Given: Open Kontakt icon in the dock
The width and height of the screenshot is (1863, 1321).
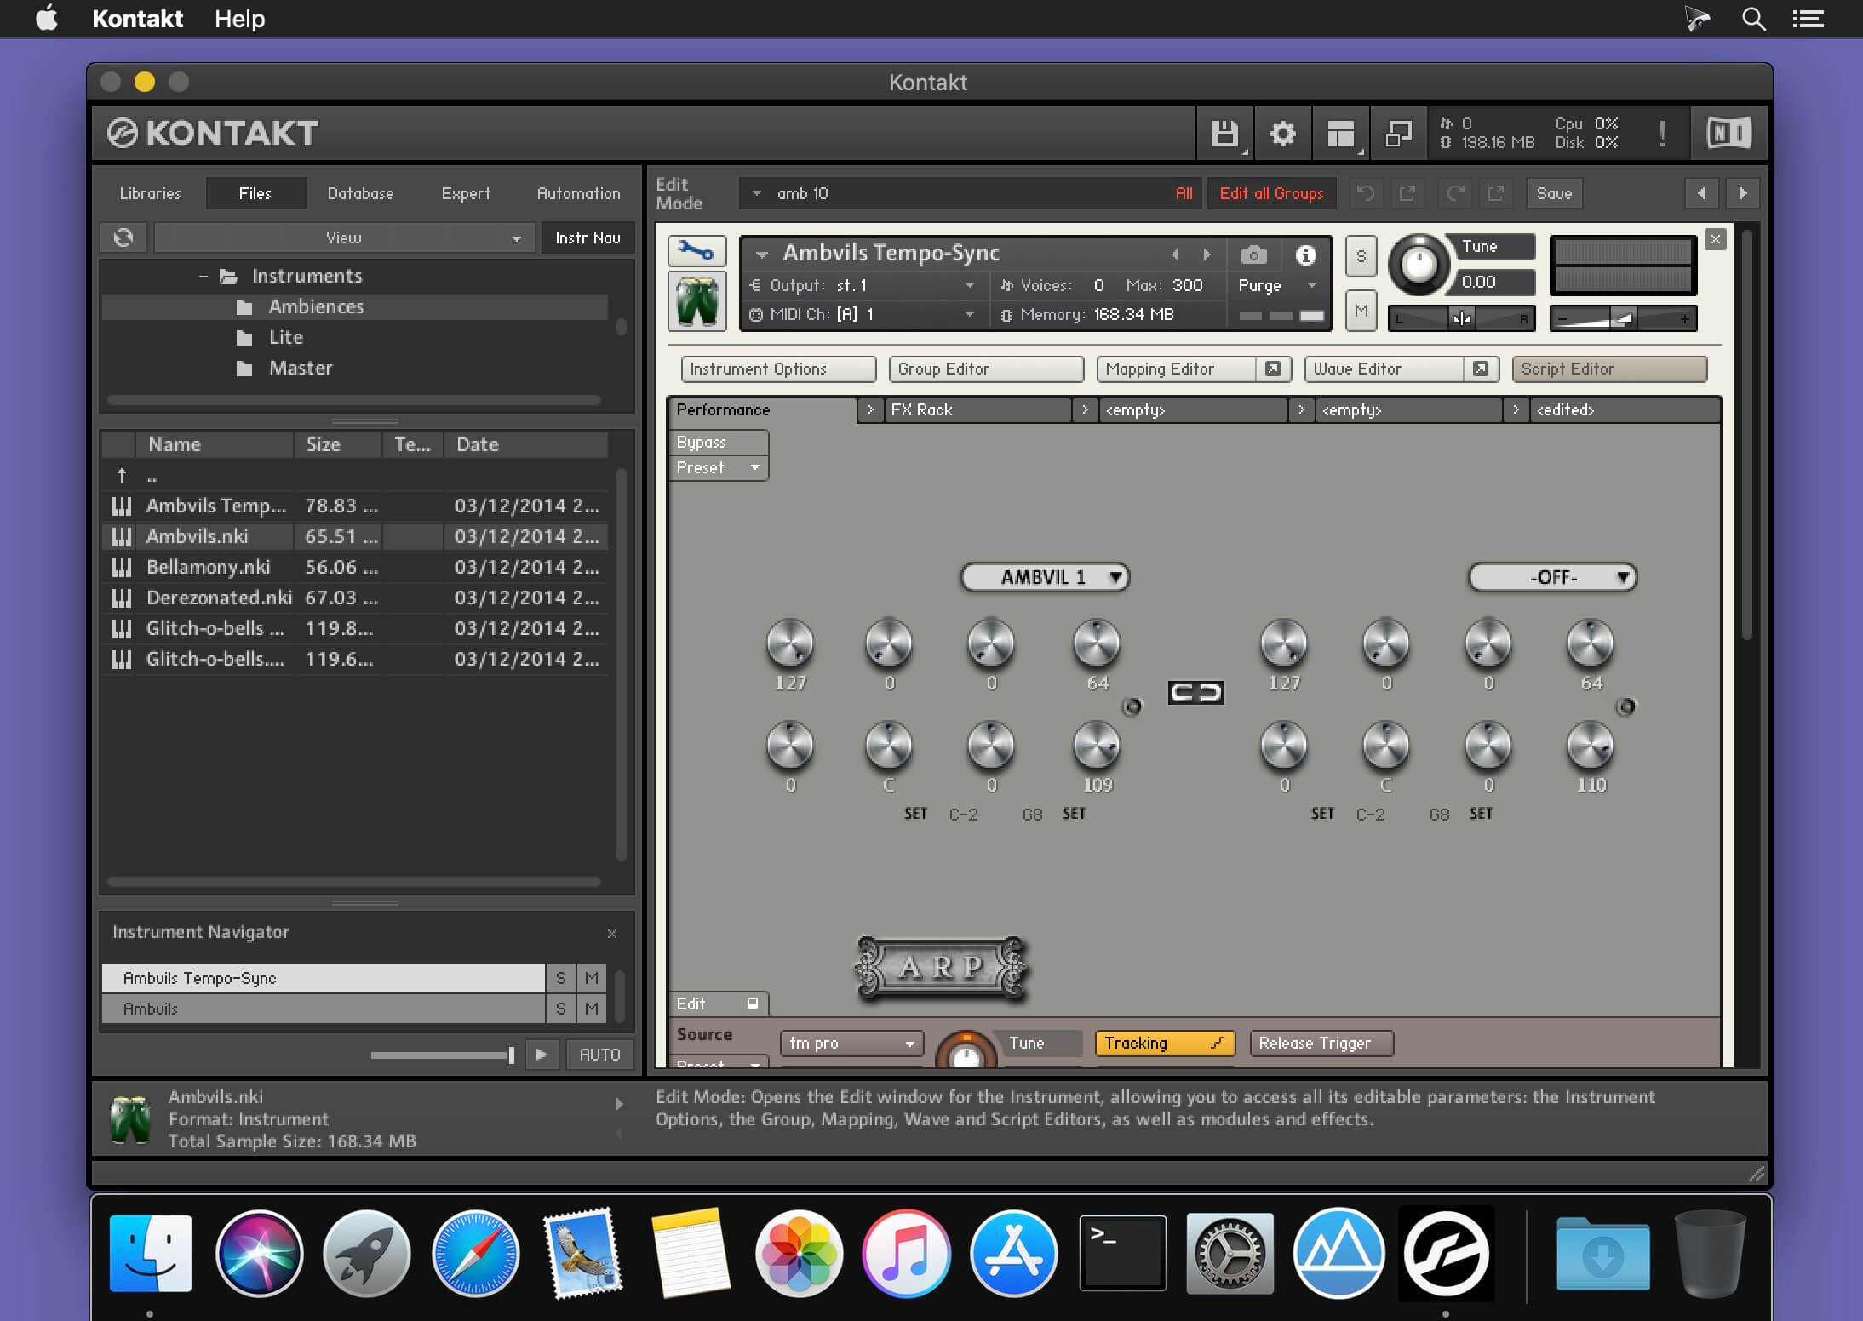Looking at the screenshot, I should click(x=1446, y=1254).
